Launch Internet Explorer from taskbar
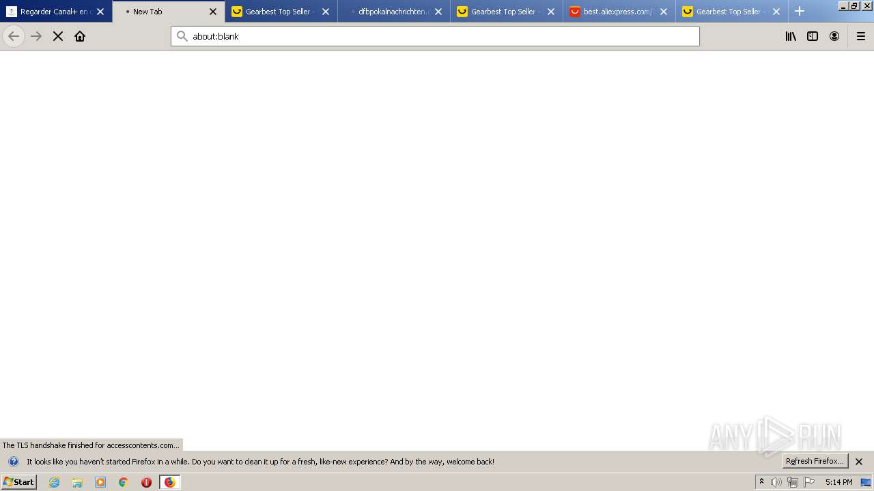Screen dimensions: 874x491 pyautogui.click(x=55, y=482)
